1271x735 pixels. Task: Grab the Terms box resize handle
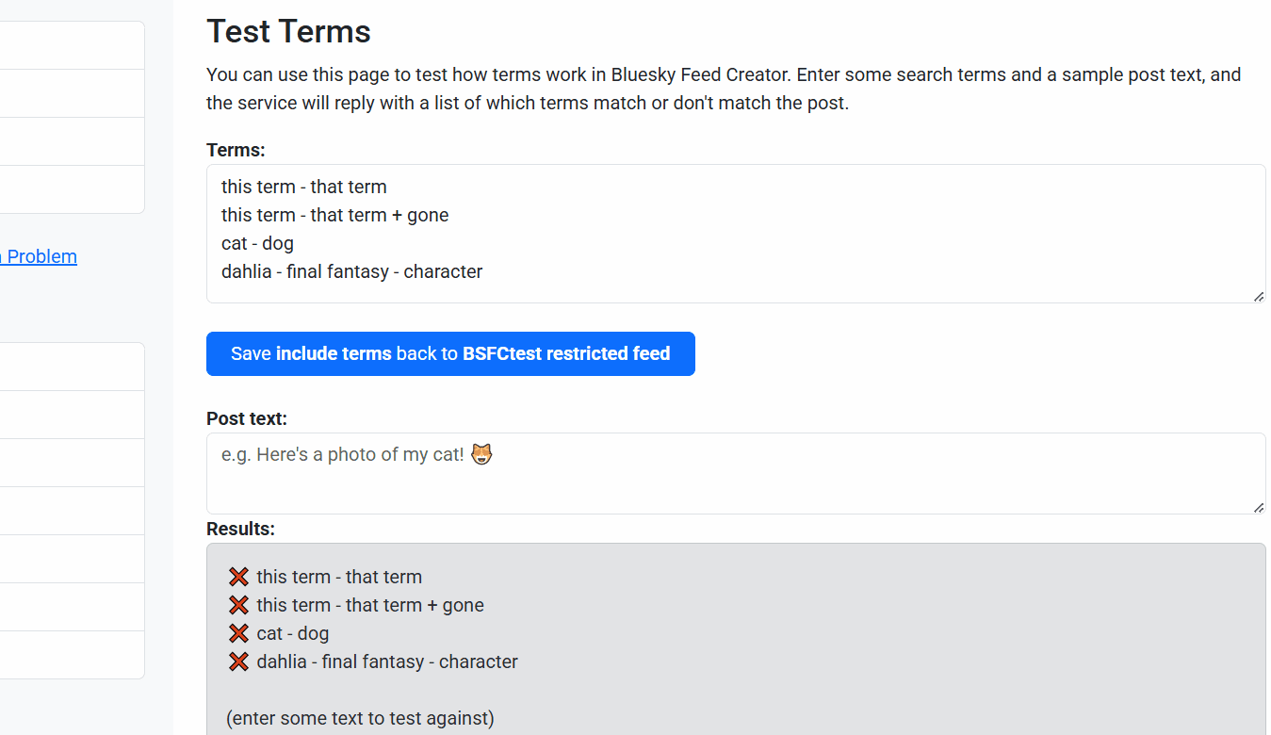(x=1259, y=296)
